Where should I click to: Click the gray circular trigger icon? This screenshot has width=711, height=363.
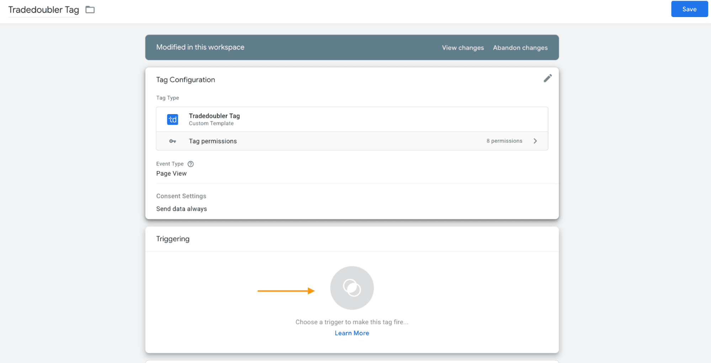pyautogui.click(x=352, y=288)
